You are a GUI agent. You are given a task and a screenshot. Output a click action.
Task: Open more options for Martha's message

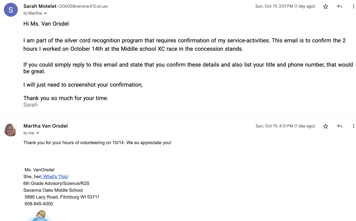(x=353, y=126)
